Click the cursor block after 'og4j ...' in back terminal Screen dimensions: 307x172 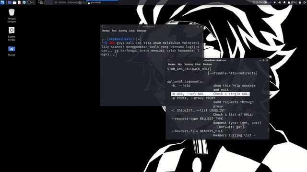click(x=116, y=54)
